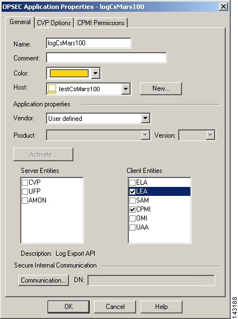Select the CVP entry in Server Entities

34,182
